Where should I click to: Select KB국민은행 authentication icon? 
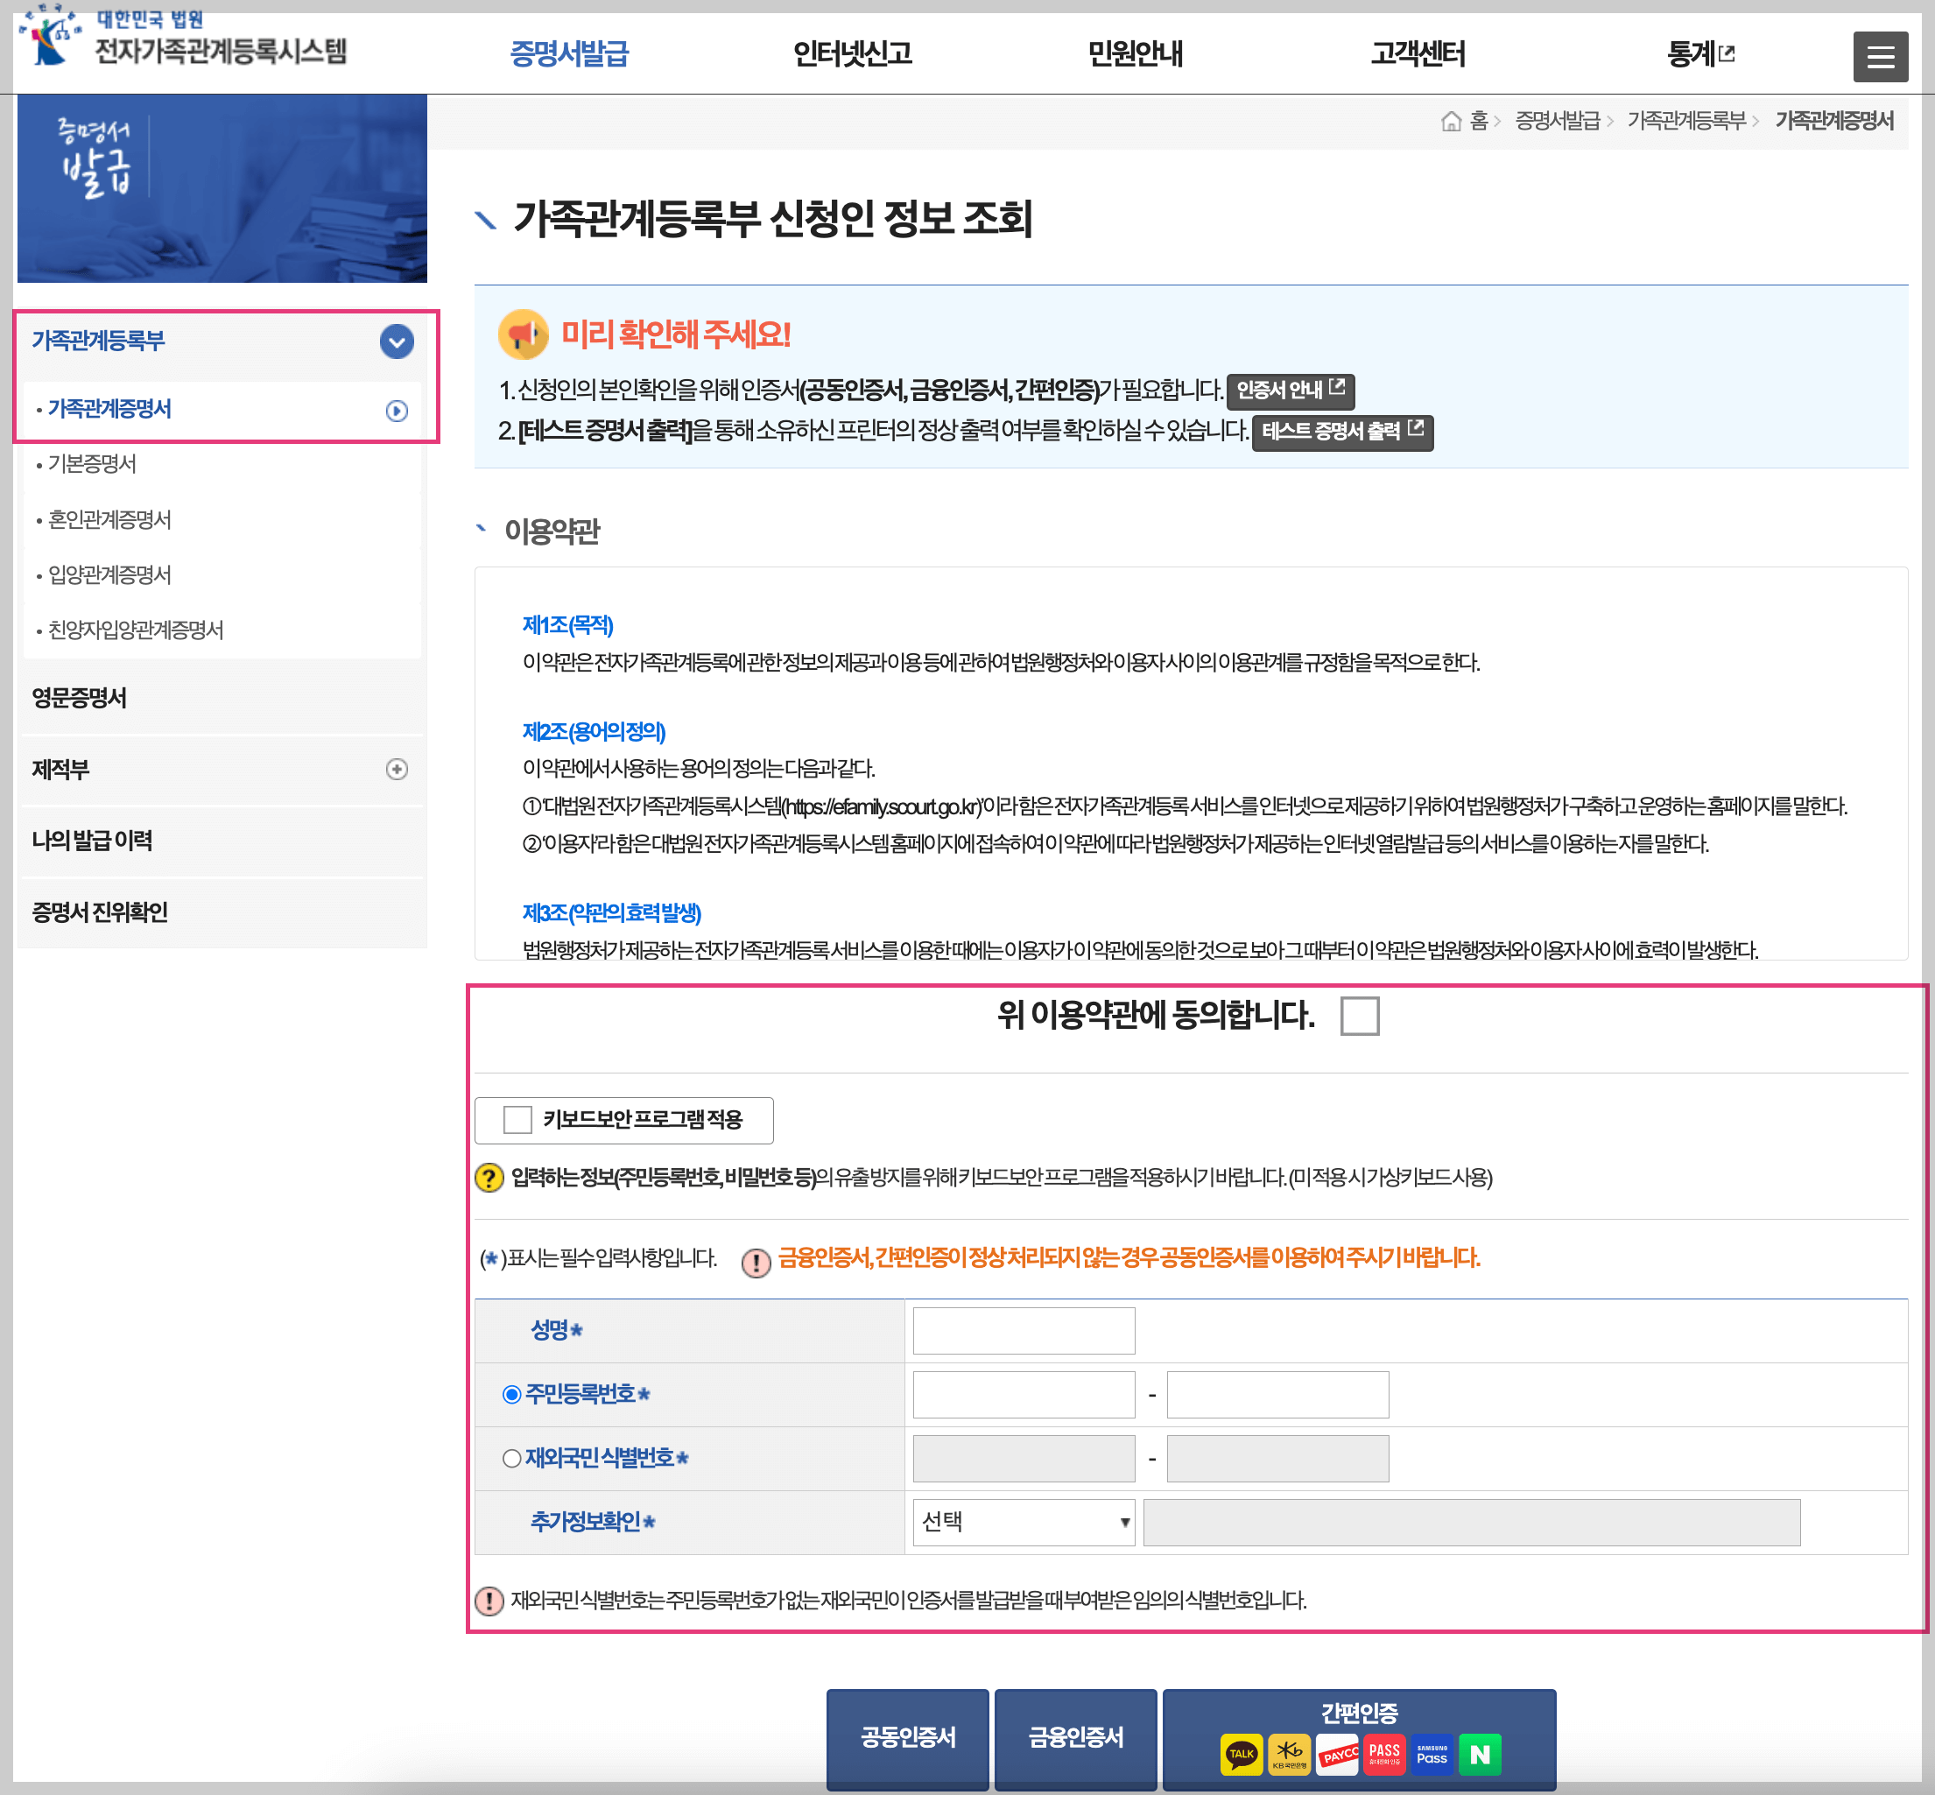coord(1289,1753)
